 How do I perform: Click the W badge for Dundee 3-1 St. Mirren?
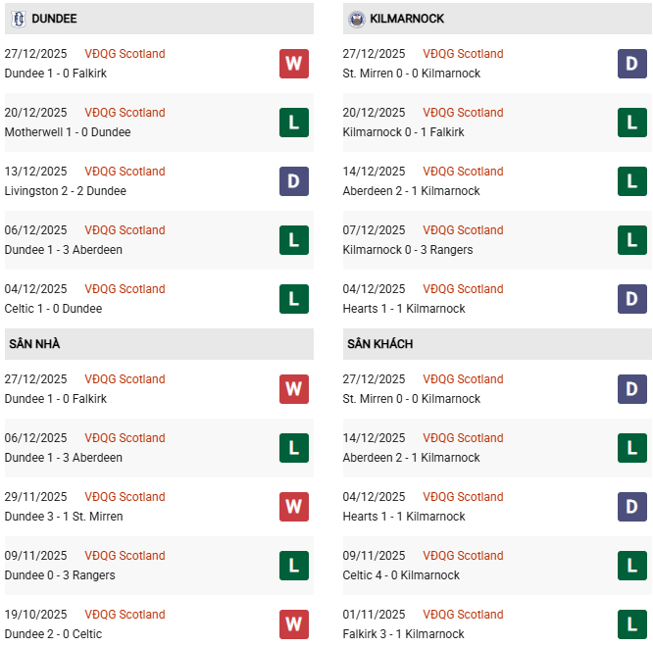(x=294, y=507)
